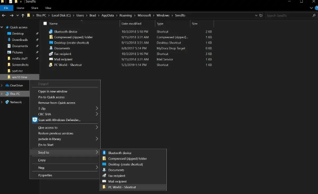Click the Back navigation arrow
This screenshot has height=194, width=318.
coord(4,15)
